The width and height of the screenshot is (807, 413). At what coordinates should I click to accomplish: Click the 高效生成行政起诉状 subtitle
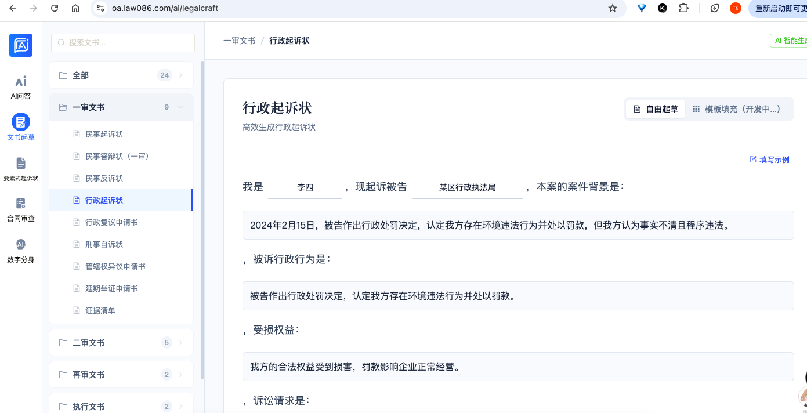pos(279,126)
